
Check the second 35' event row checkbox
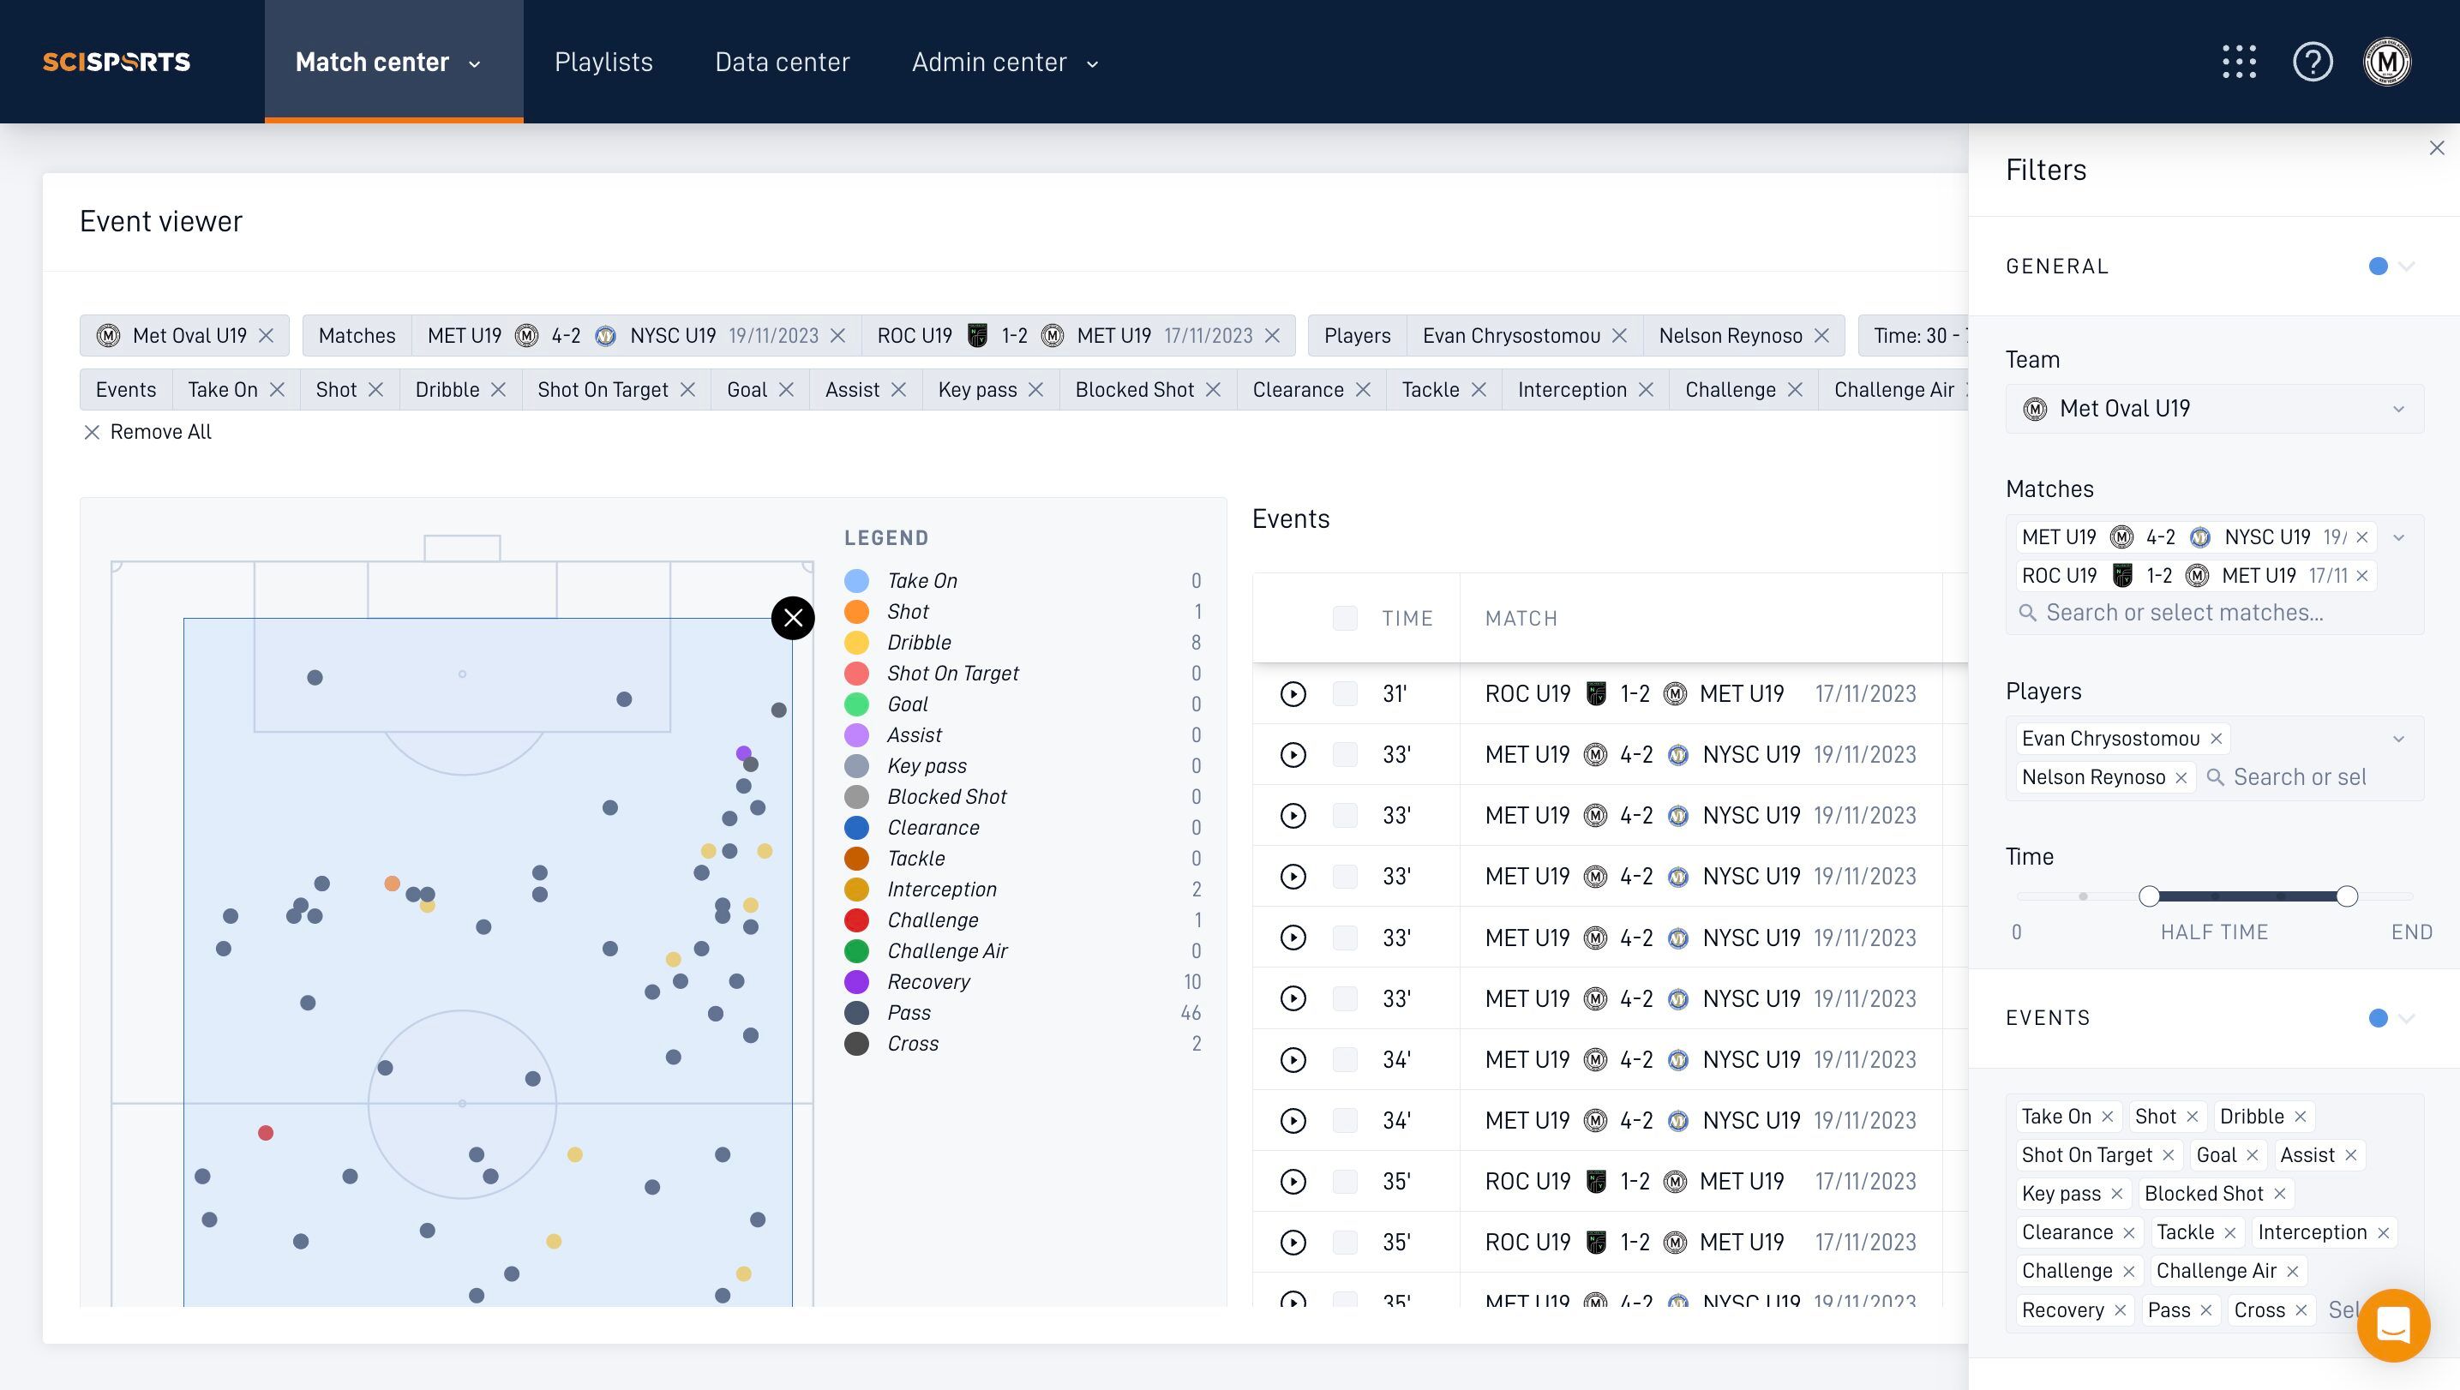1345,1243
